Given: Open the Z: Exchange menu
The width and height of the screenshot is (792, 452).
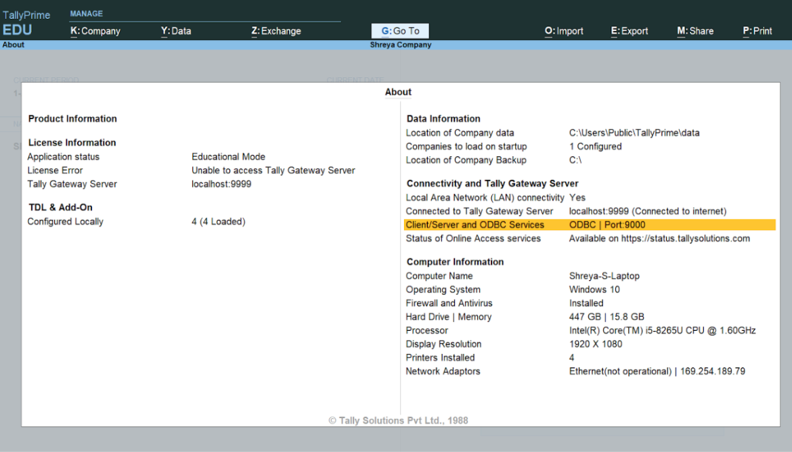Looking at the screenshot, I should click(x=276, y=31).
